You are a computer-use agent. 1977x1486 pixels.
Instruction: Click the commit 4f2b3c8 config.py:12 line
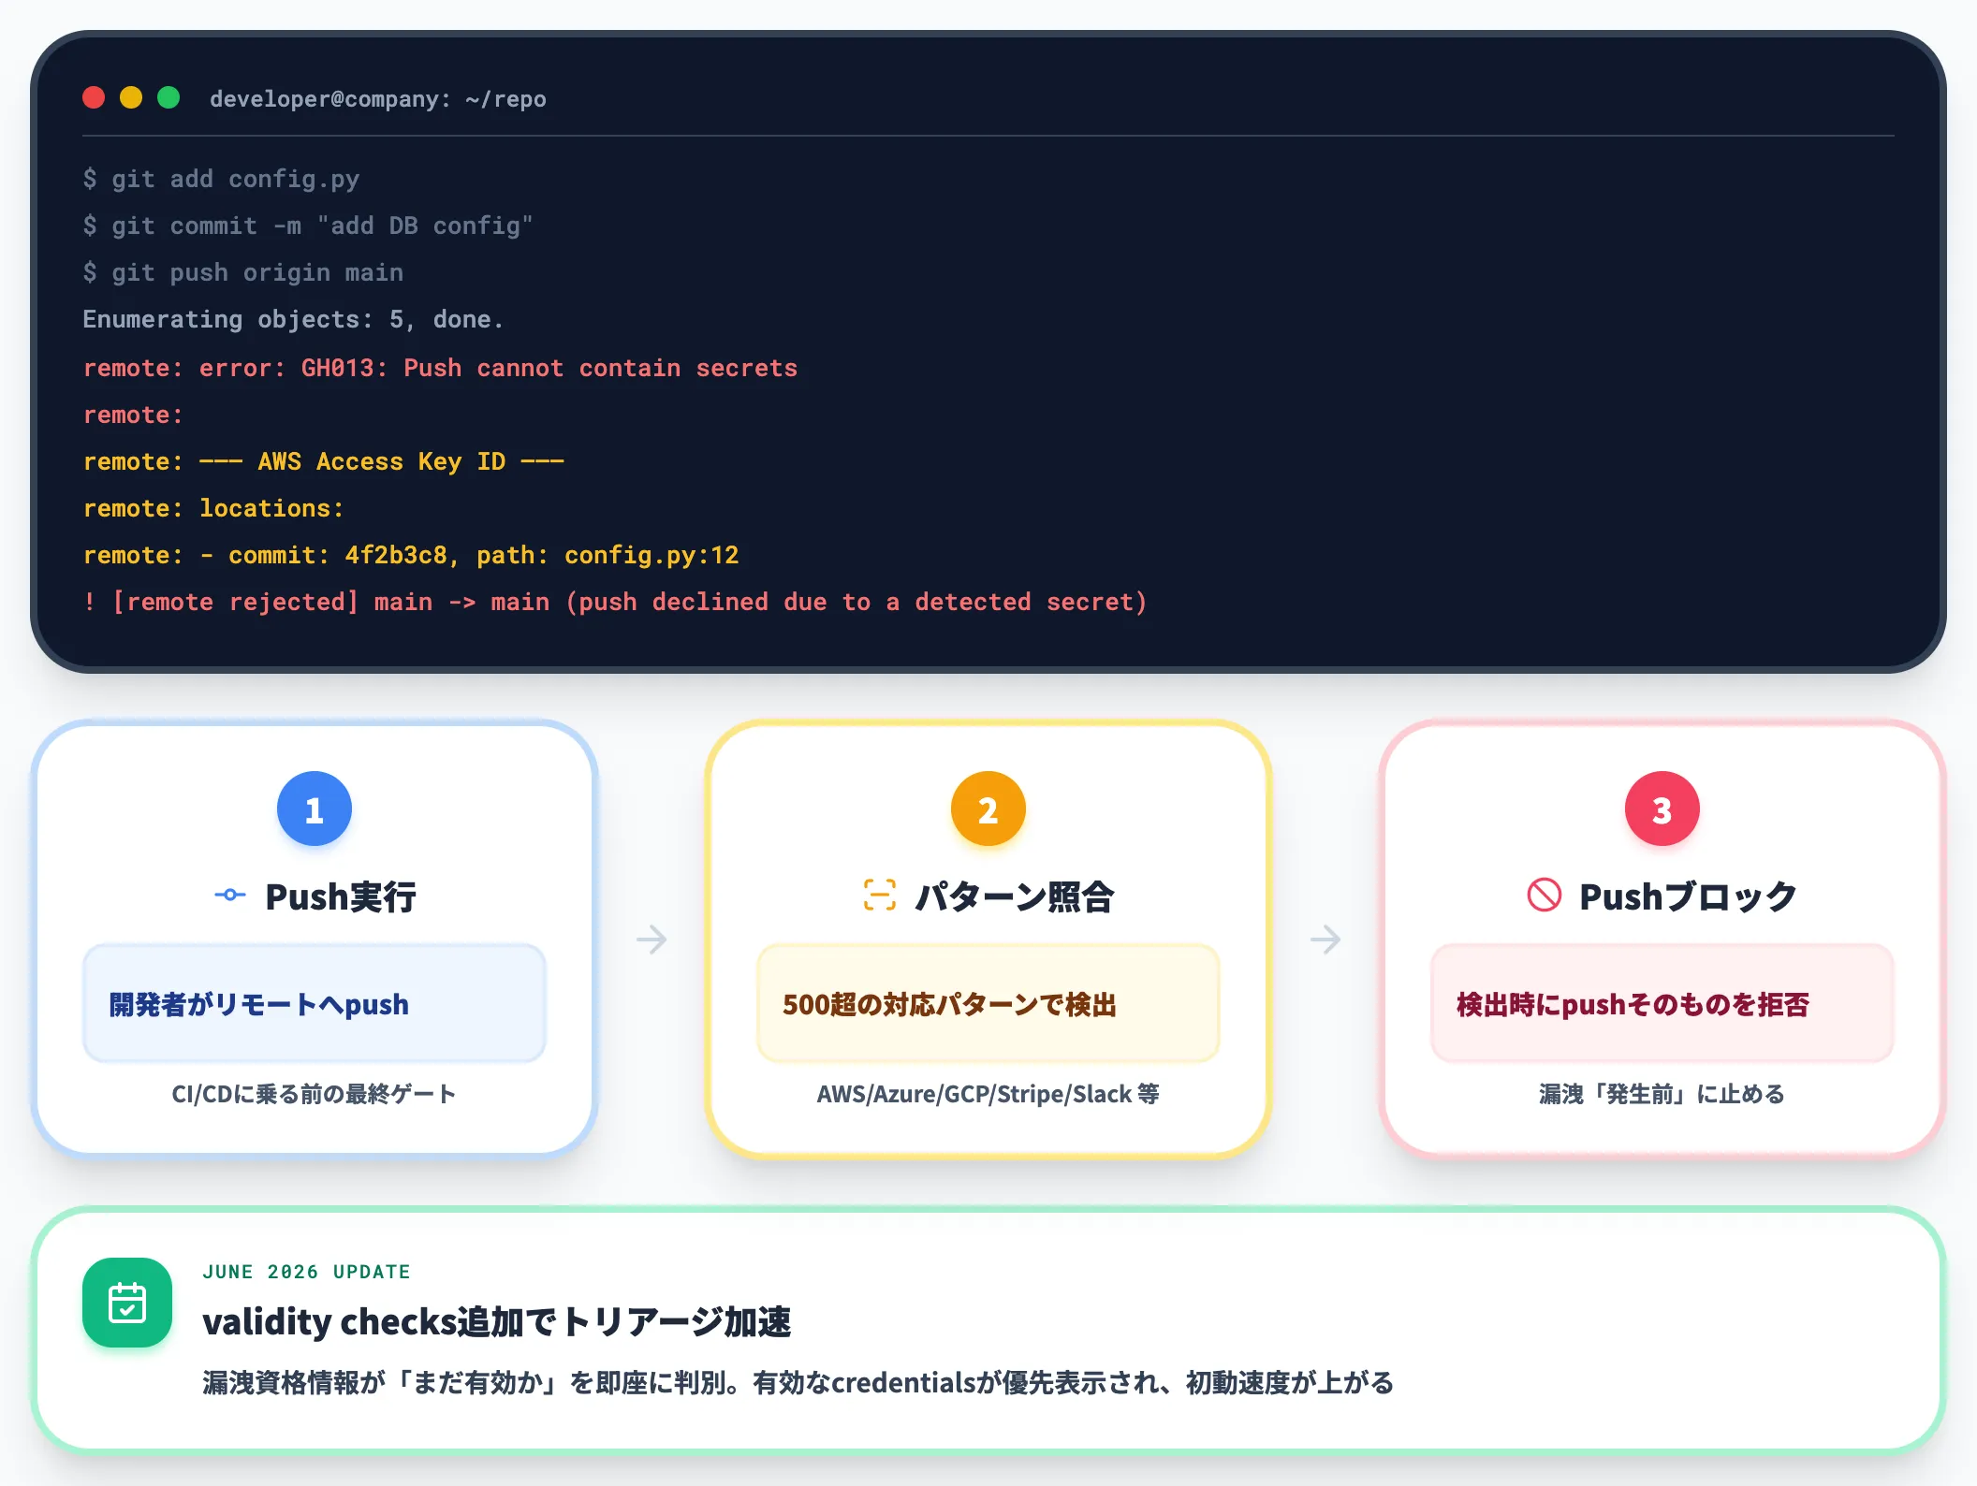[x=411, y=555]
